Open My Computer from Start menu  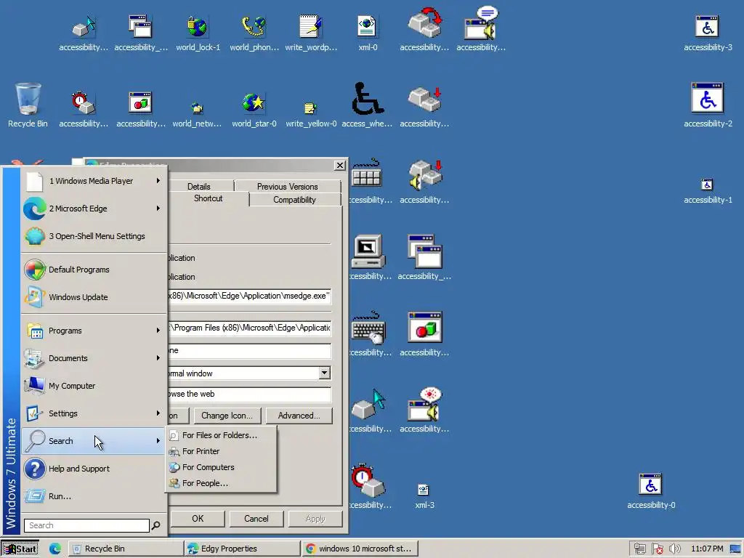[94, 386]
